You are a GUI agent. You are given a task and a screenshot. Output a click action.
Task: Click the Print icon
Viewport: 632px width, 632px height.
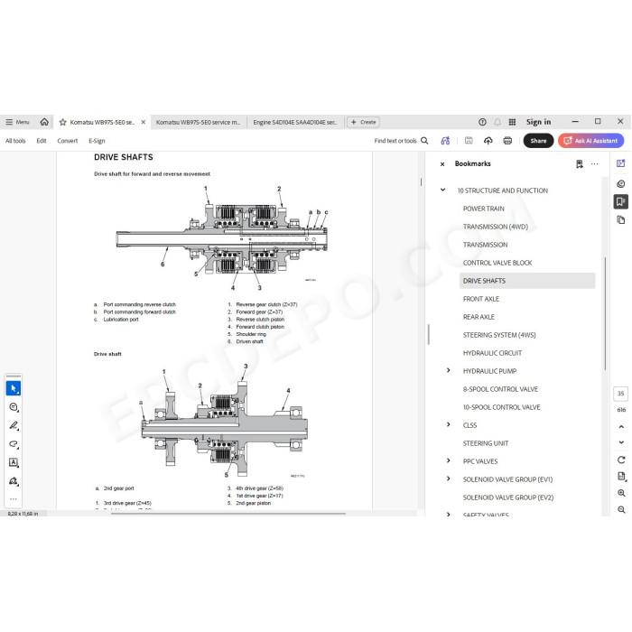click(507, 140)
